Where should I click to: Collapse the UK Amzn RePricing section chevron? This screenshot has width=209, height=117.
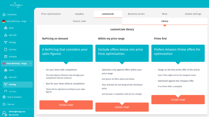point(31,63)
